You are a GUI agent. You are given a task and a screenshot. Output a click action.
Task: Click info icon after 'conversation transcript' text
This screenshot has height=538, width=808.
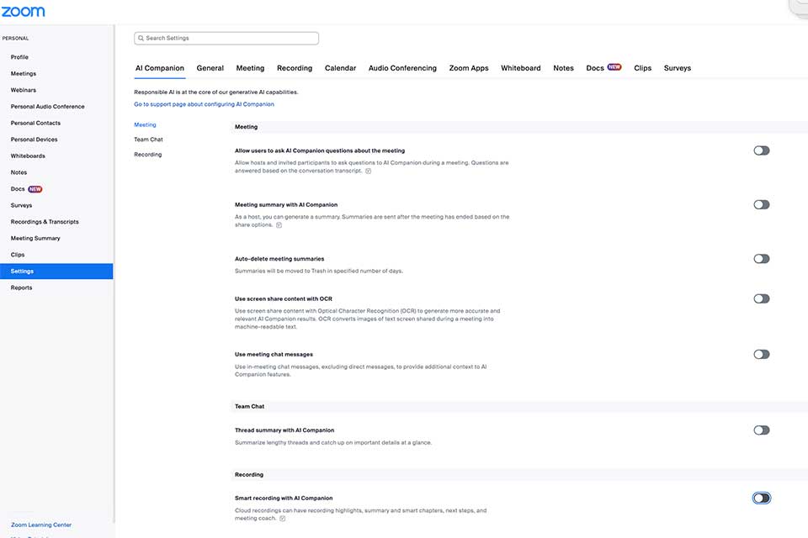click(369, 171)
